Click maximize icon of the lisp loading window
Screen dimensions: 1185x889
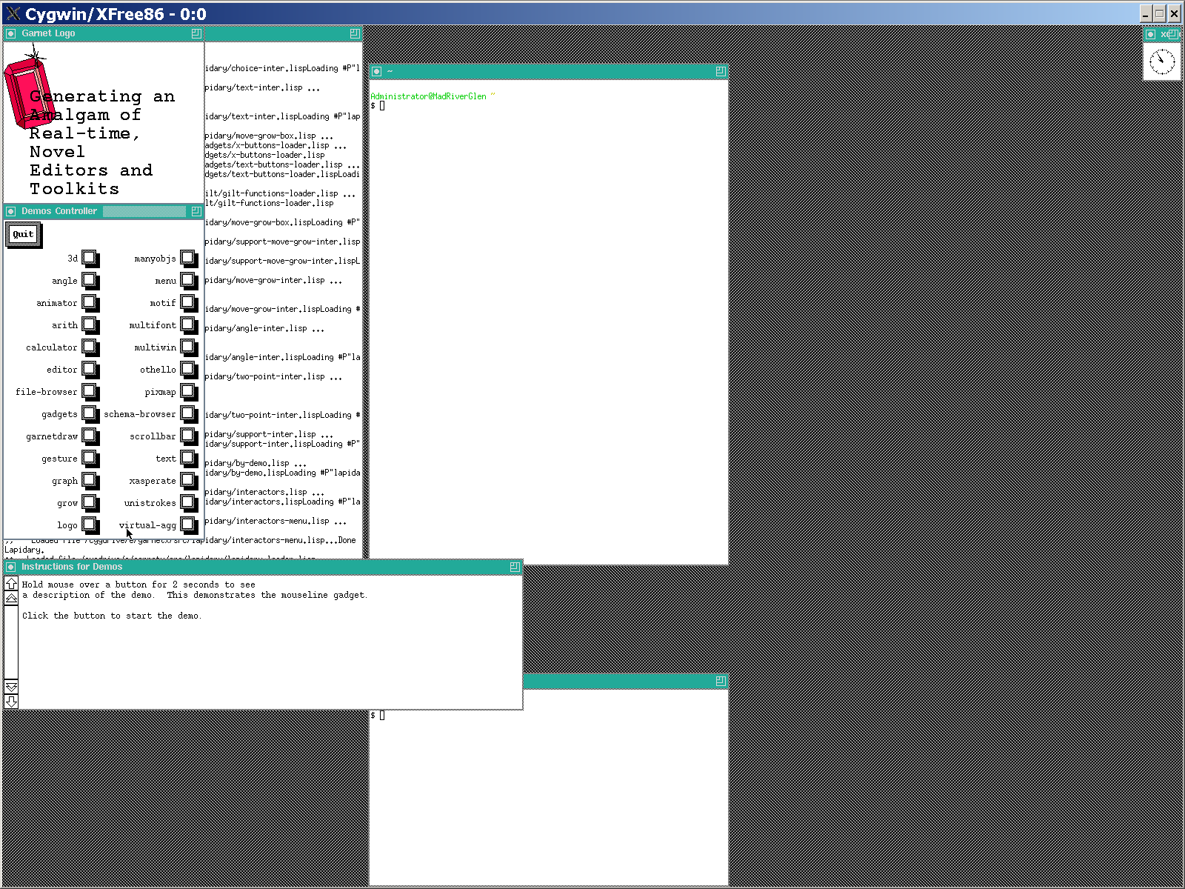pyautogui.click(x=355, y=33)
